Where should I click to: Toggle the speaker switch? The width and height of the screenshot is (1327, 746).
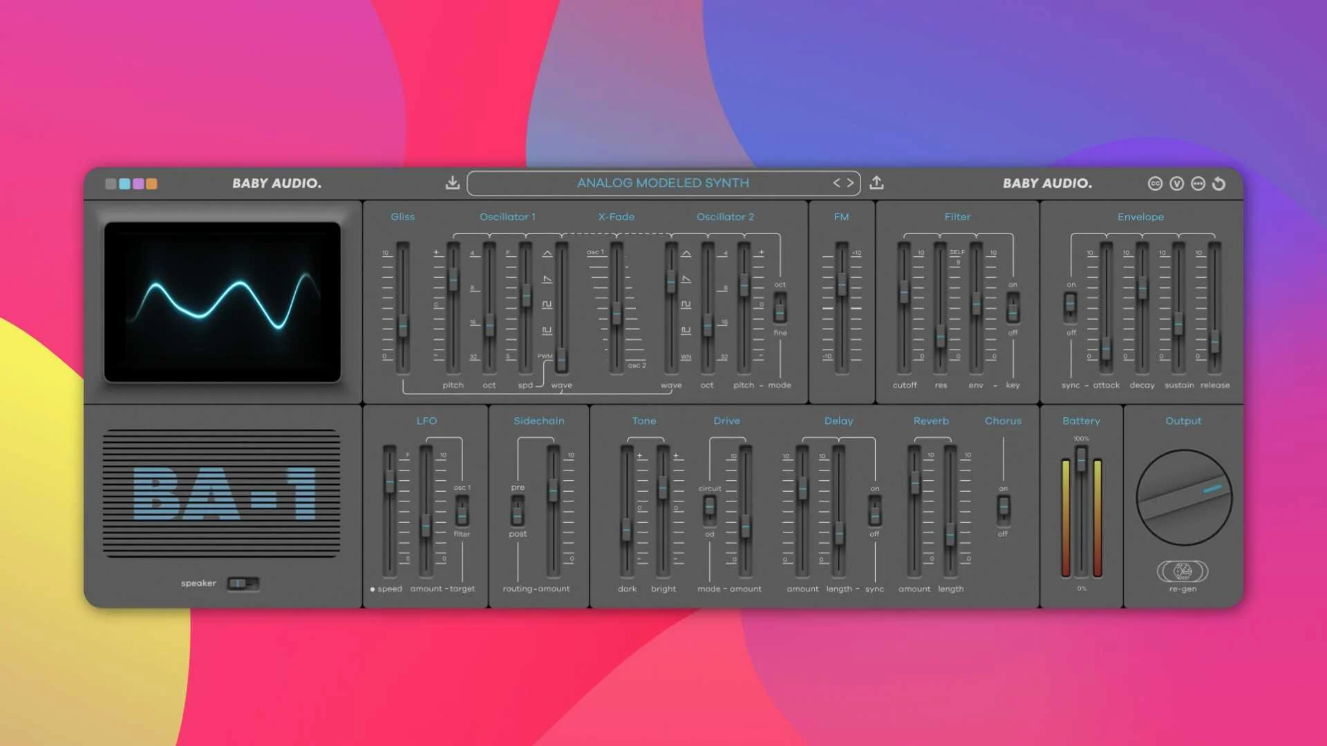(x=243, y=584)
